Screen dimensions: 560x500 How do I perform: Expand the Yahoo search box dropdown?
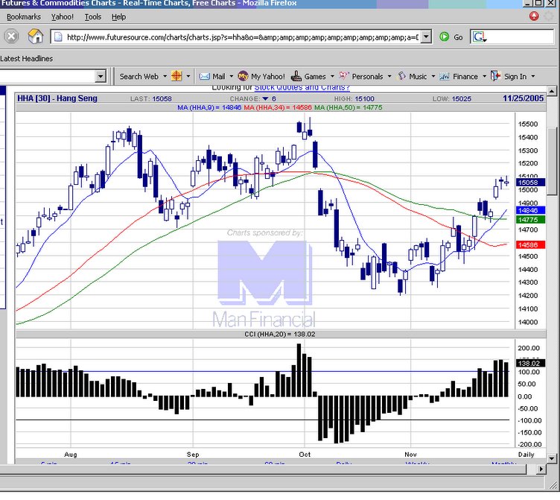(101, 76)
